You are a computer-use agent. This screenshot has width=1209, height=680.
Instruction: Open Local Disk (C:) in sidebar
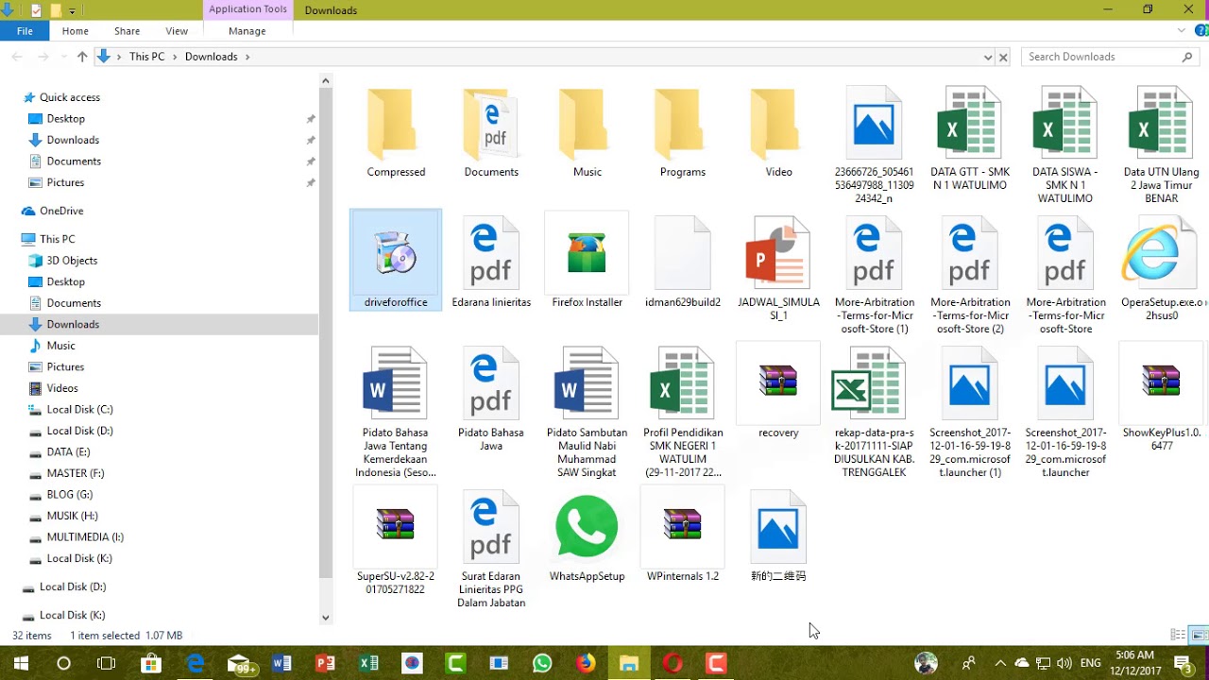(x=79, y=410)
